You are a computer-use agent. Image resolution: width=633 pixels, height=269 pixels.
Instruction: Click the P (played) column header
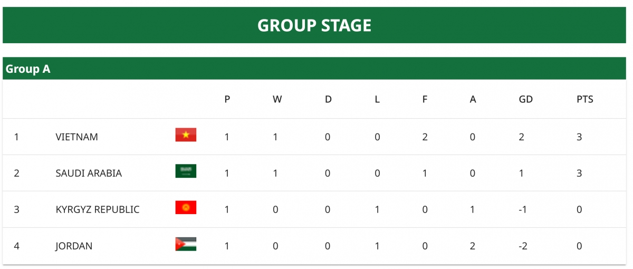tap(227, 99)
